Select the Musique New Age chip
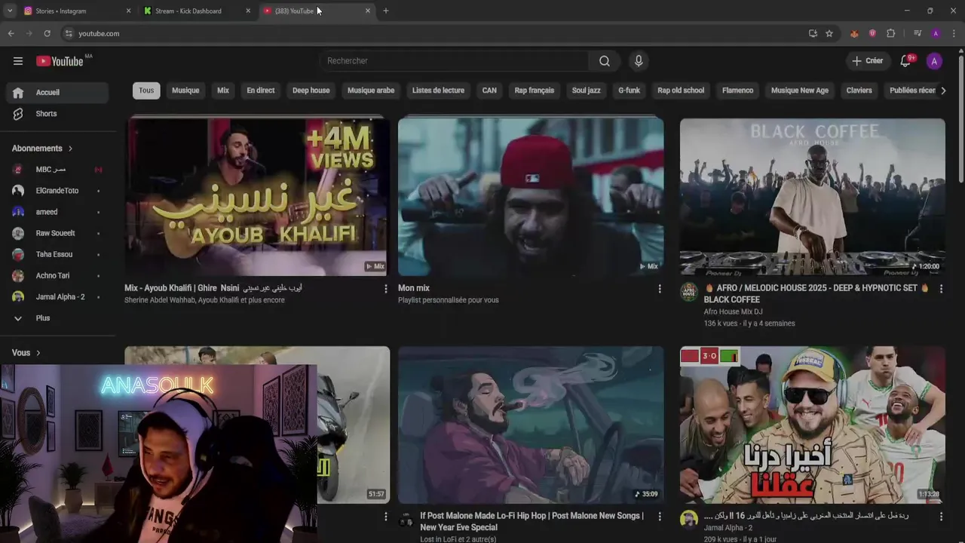Image resolution: width=965 pixels, height=543 pixels. click(x=800, y=90)
